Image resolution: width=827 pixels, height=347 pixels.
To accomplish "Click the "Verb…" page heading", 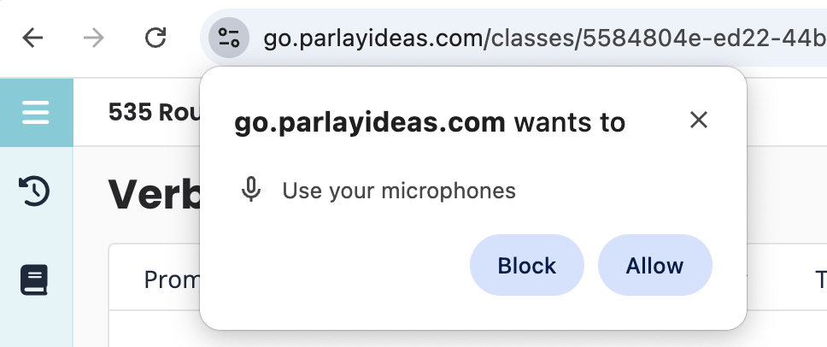I will tap(152, 195).
